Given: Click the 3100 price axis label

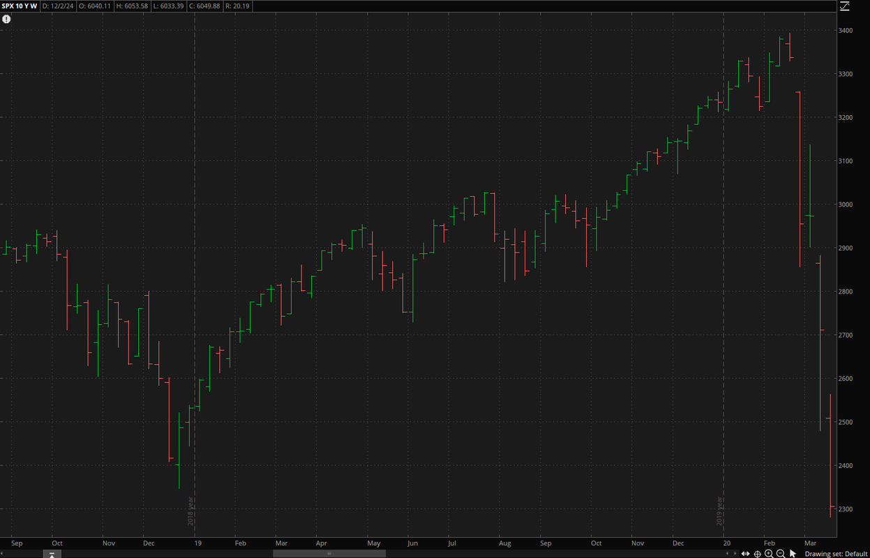Looking at the screenshot, I should pos(846,161).
